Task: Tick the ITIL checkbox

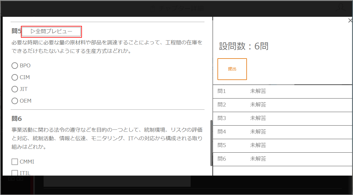Action: point(15,173)
